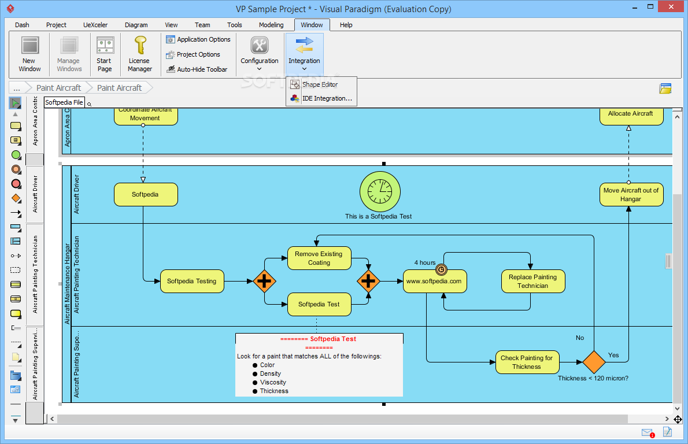
Task: Click the Softpedia File name field
Action: [x=64, y=102]
